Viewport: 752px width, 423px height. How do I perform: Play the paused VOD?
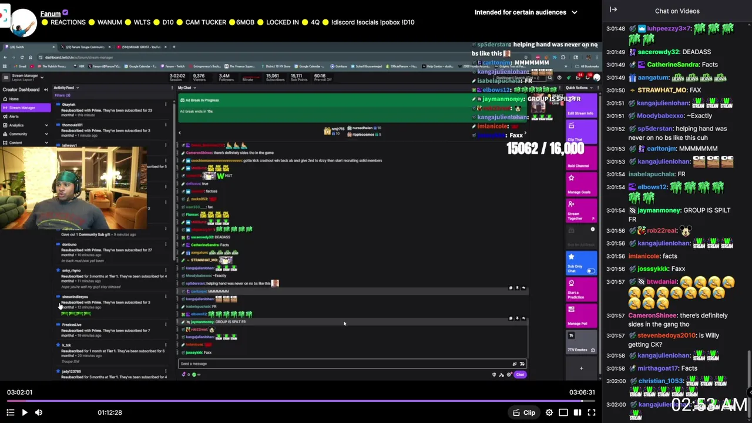tap(25, 412)
